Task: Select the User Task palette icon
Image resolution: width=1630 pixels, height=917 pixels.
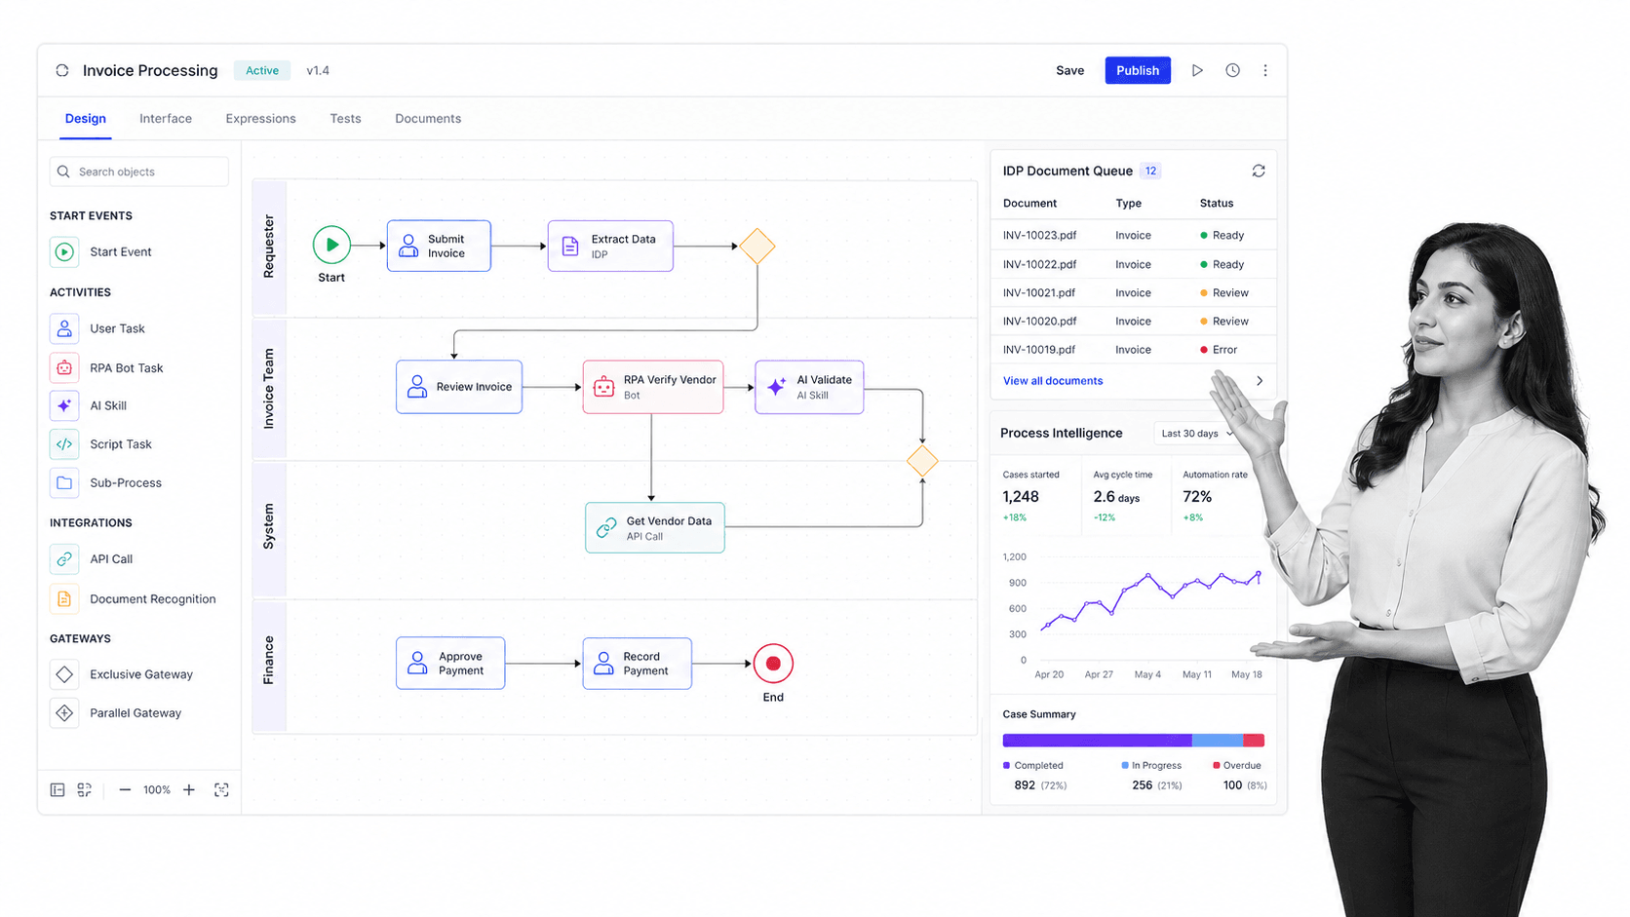Action: [x=64, y=328]
